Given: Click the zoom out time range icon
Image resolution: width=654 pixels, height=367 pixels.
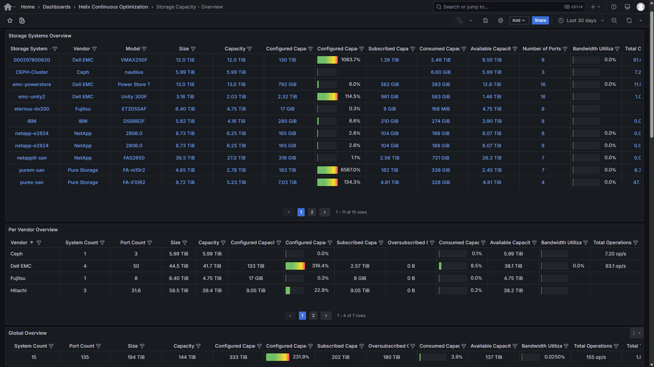Looking at the screenshot, I should click(614, 21).
